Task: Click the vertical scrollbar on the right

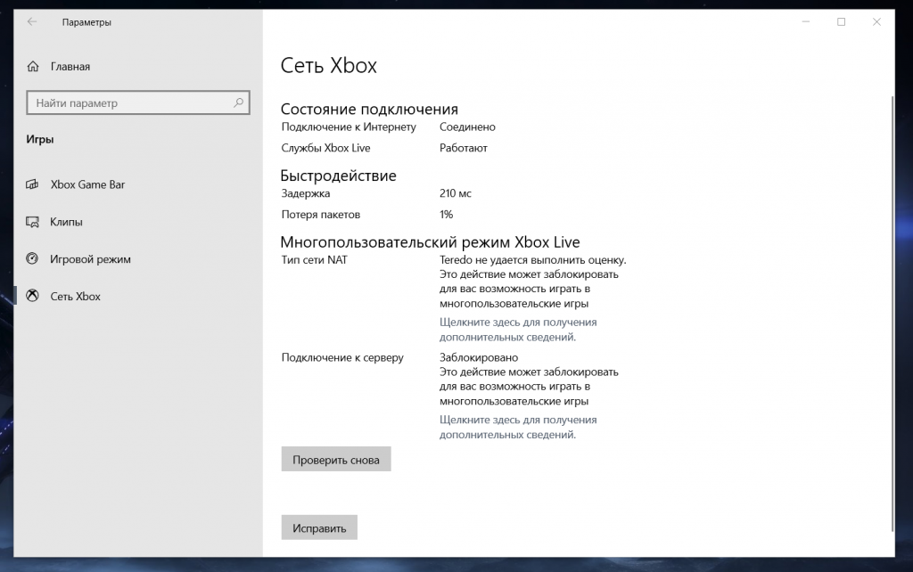Action: pos(892,315)
